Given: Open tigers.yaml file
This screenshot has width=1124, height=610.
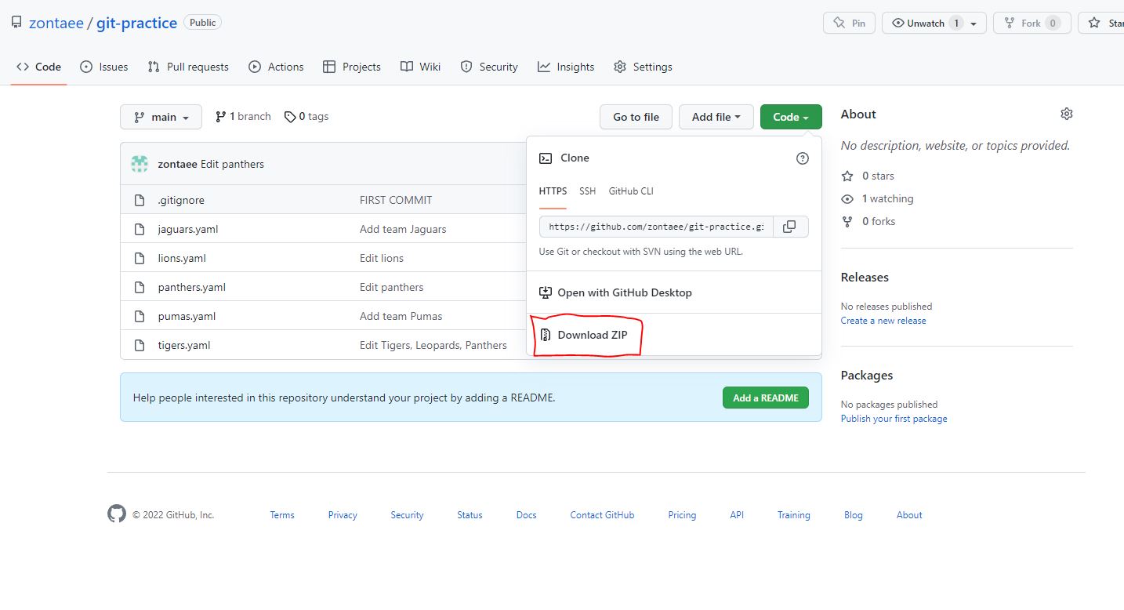Looking at the screenshot, I should pos(184,346).
